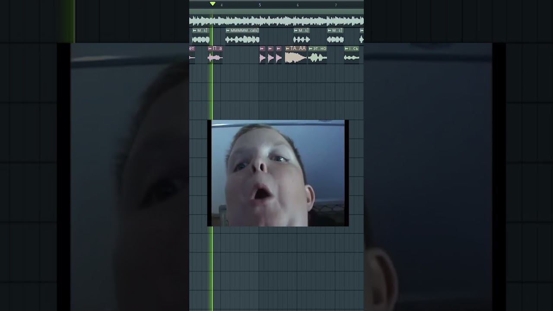
Task: Select the 'M..s]' clip under bar 7
Action: pos(335,36)
